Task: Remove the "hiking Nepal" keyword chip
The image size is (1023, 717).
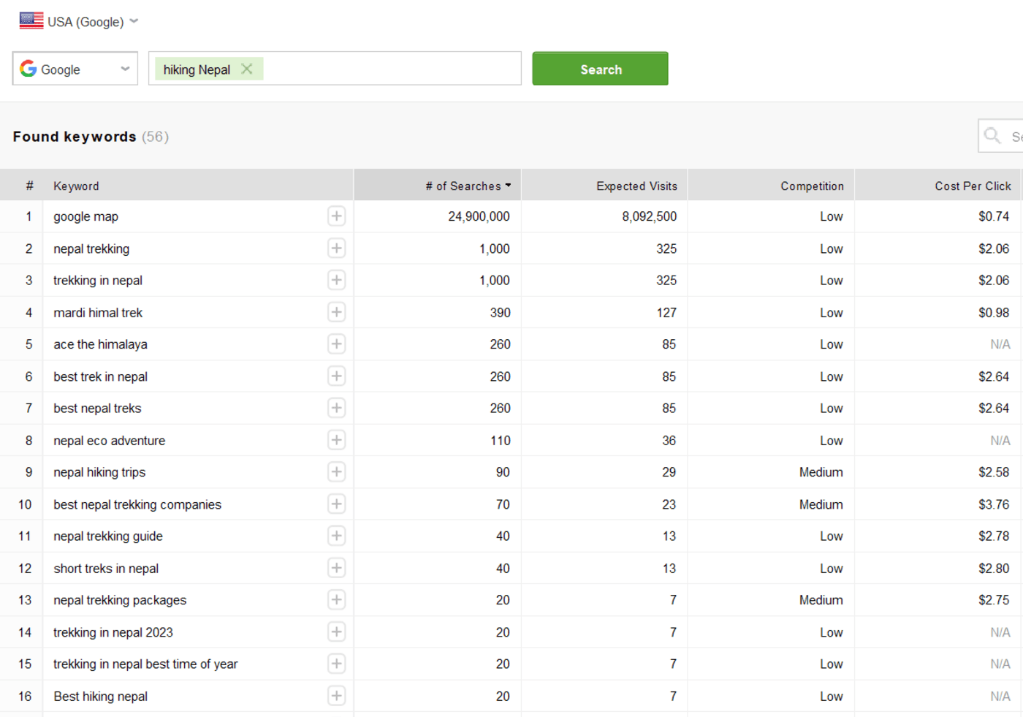Action: click(x=247, y=68)
